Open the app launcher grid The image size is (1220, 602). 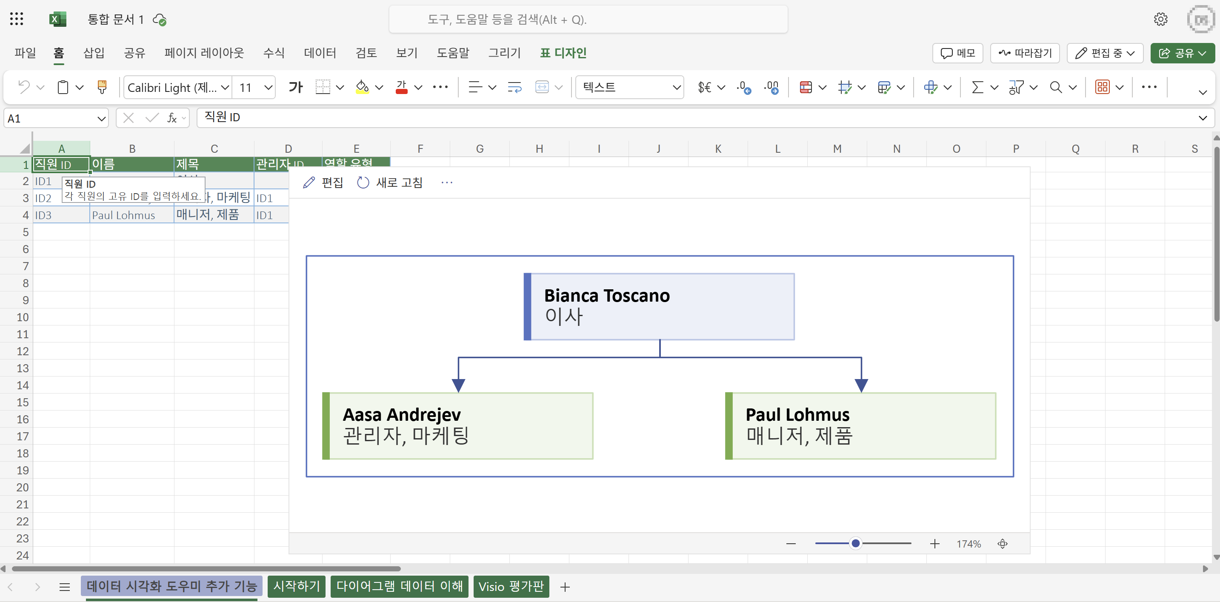[17, 19]
